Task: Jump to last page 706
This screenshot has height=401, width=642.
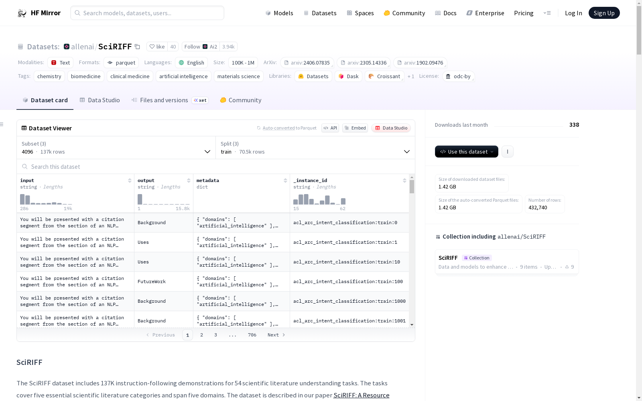Action: pyautogui.click(x=252, y=335)
